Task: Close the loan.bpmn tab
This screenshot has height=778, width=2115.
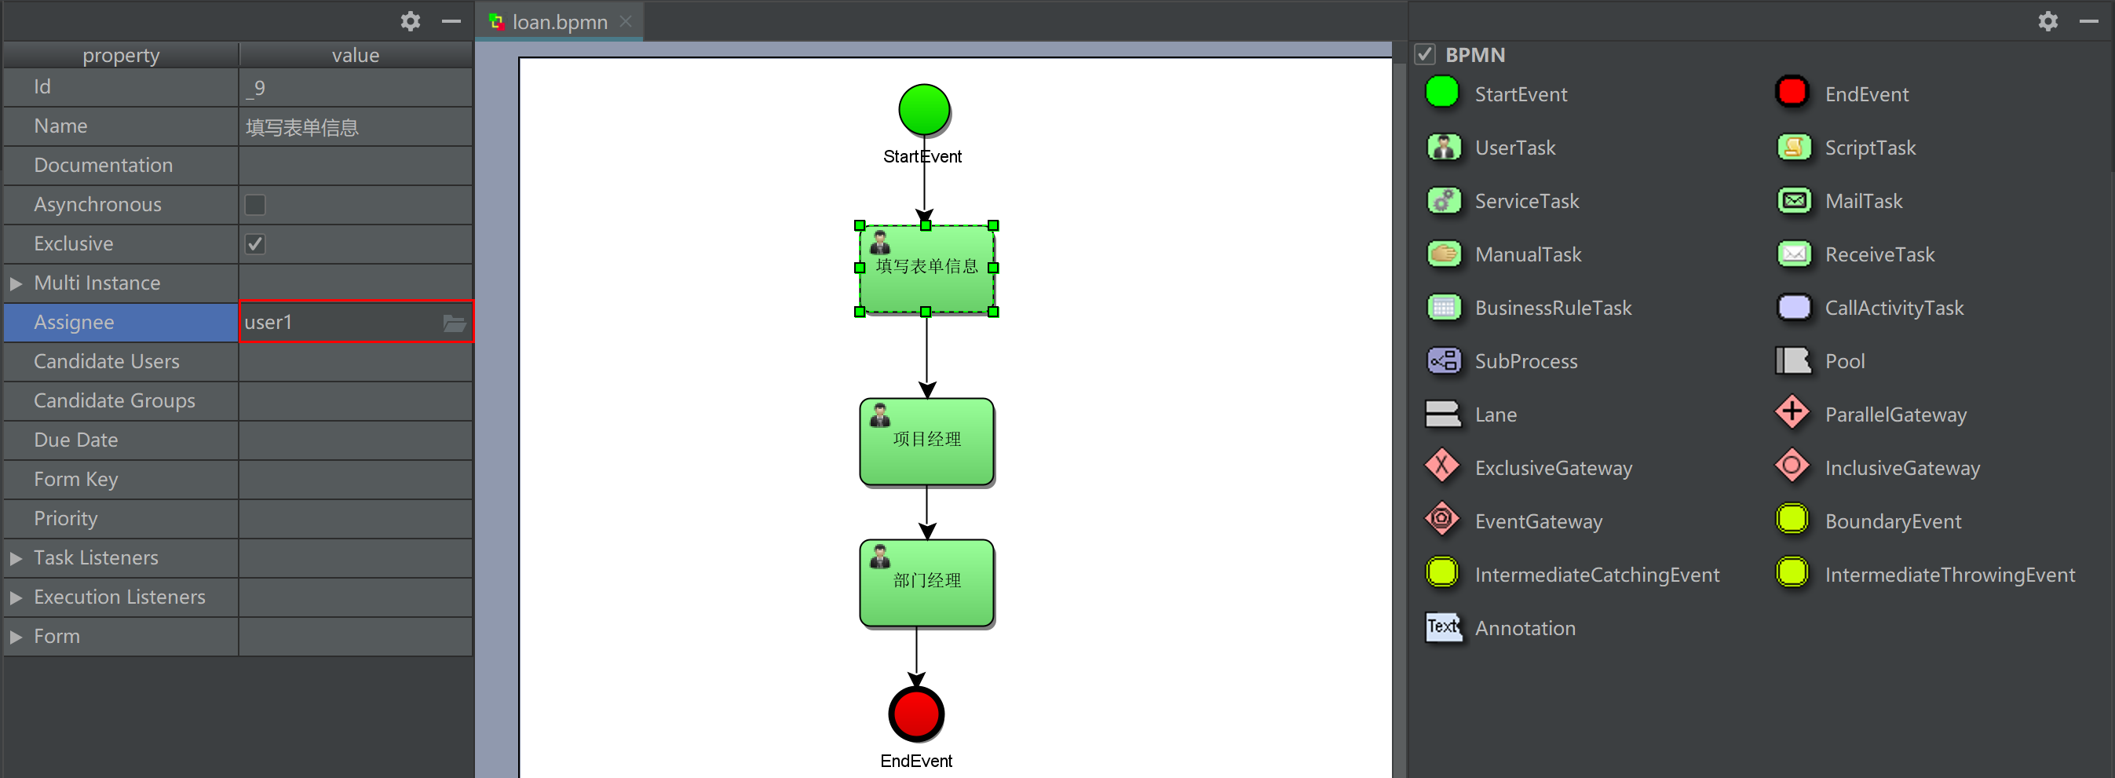Action: 626,22
